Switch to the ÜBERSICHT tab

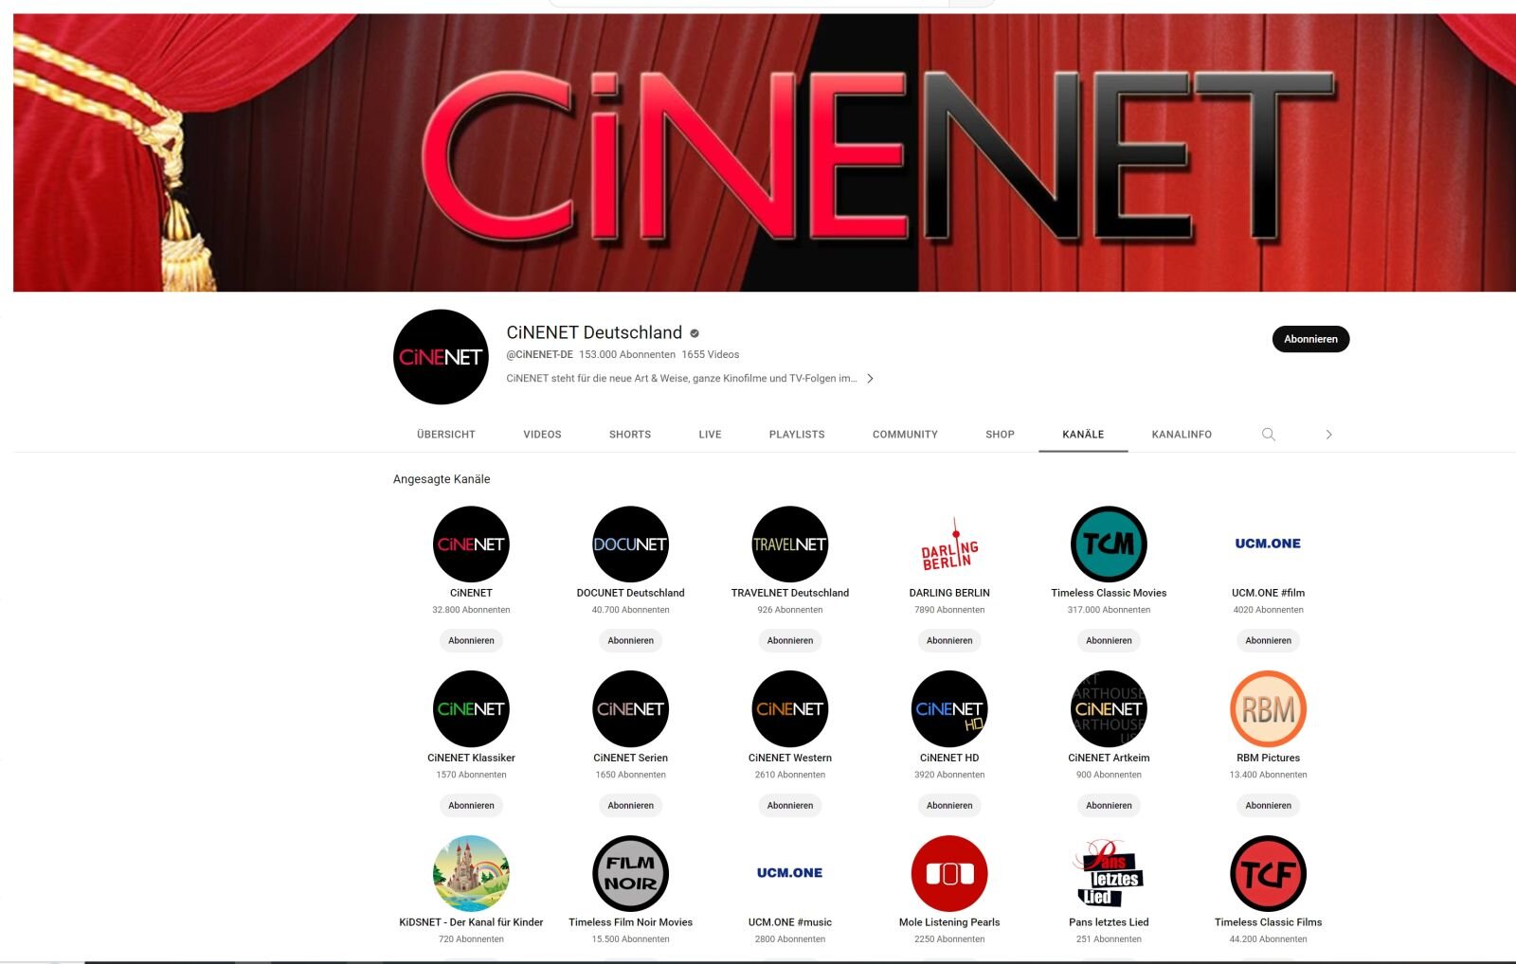coord(446,435)
